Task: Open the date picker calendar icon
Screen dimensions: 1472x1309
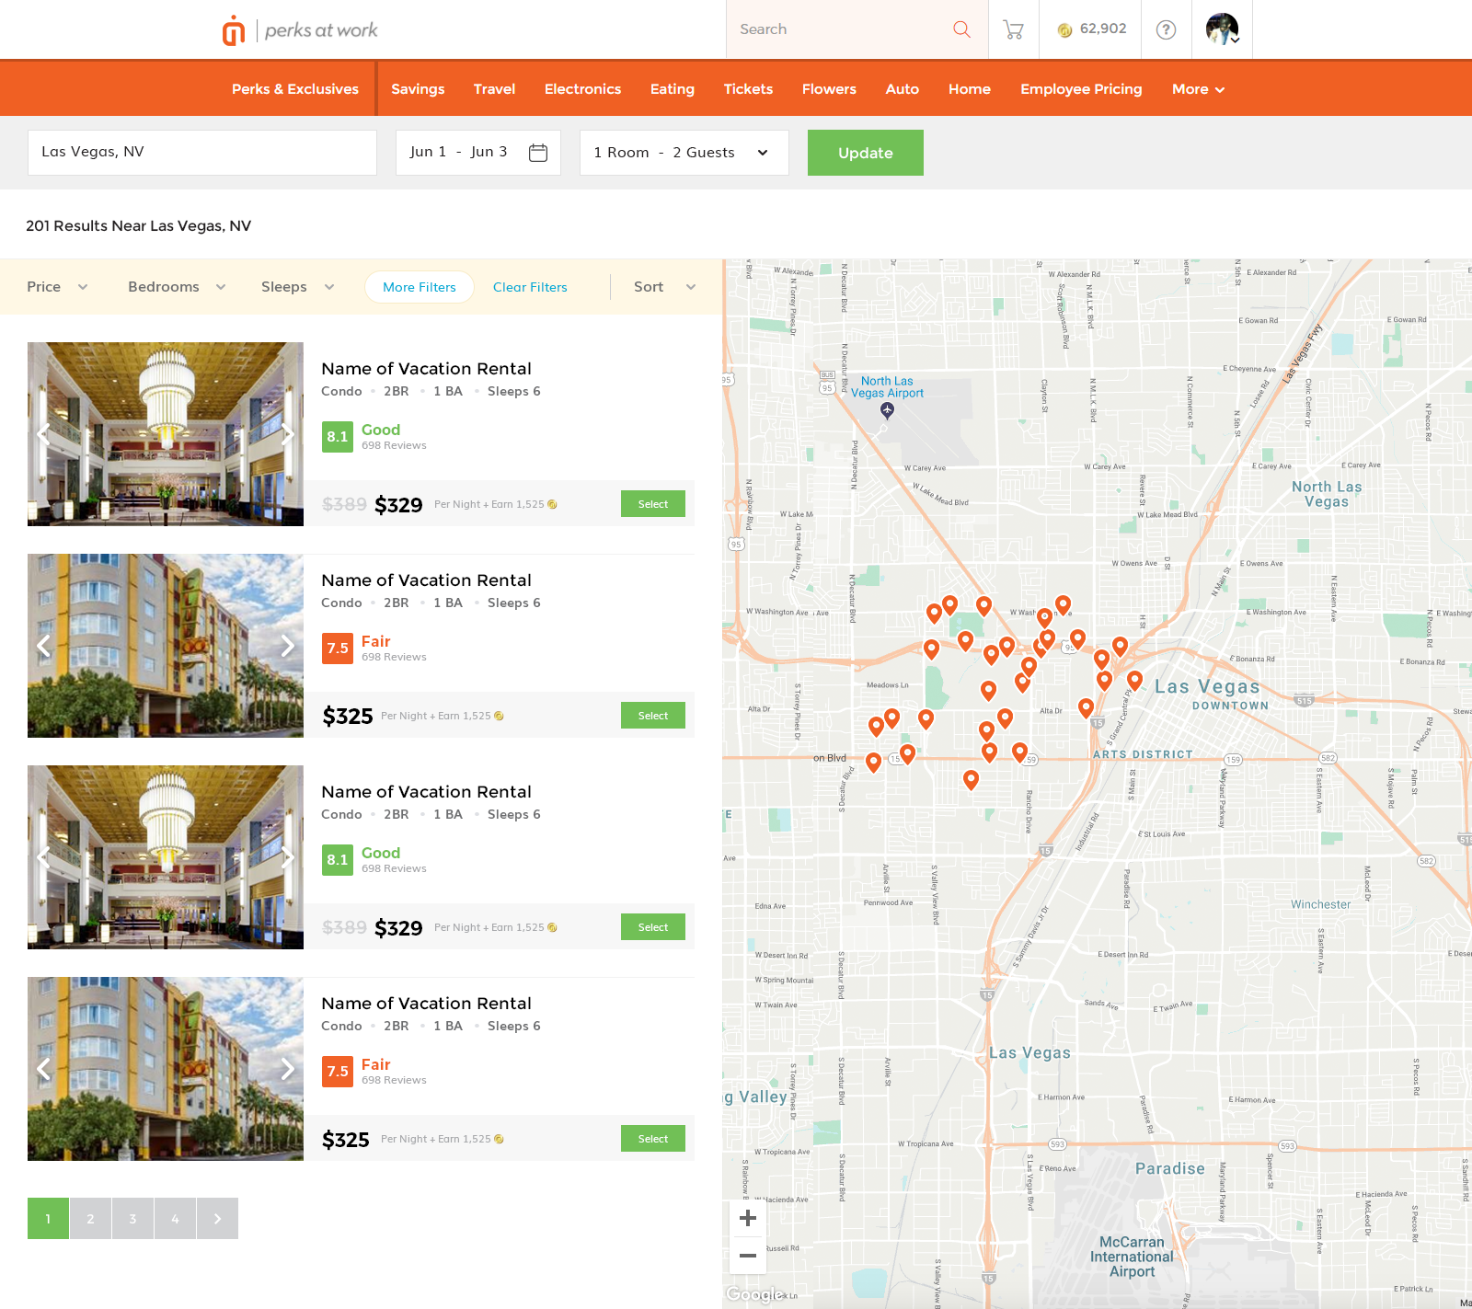Action: click(x=538, y=153)
